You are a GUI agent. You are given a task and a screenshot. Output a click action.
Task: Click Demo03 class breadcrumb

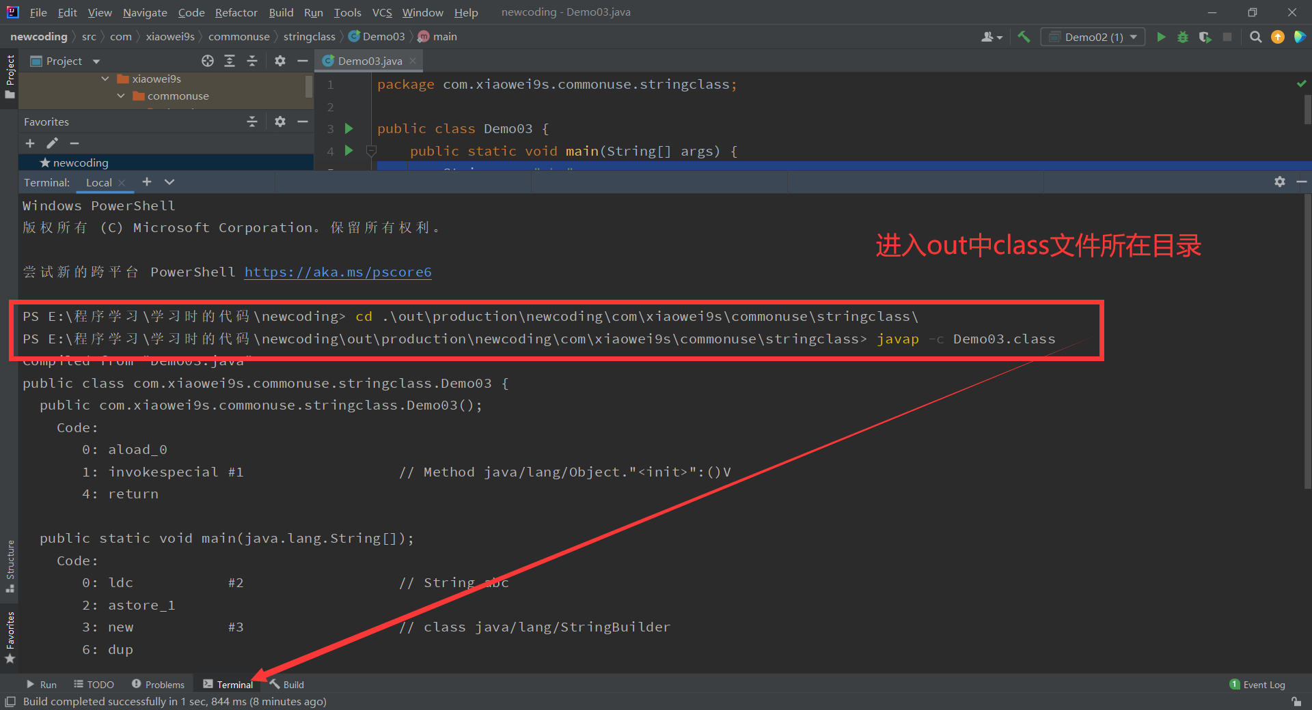(x=377, y=37)
